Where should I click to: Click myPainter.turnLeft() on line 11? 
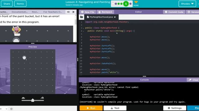point(102,51)
